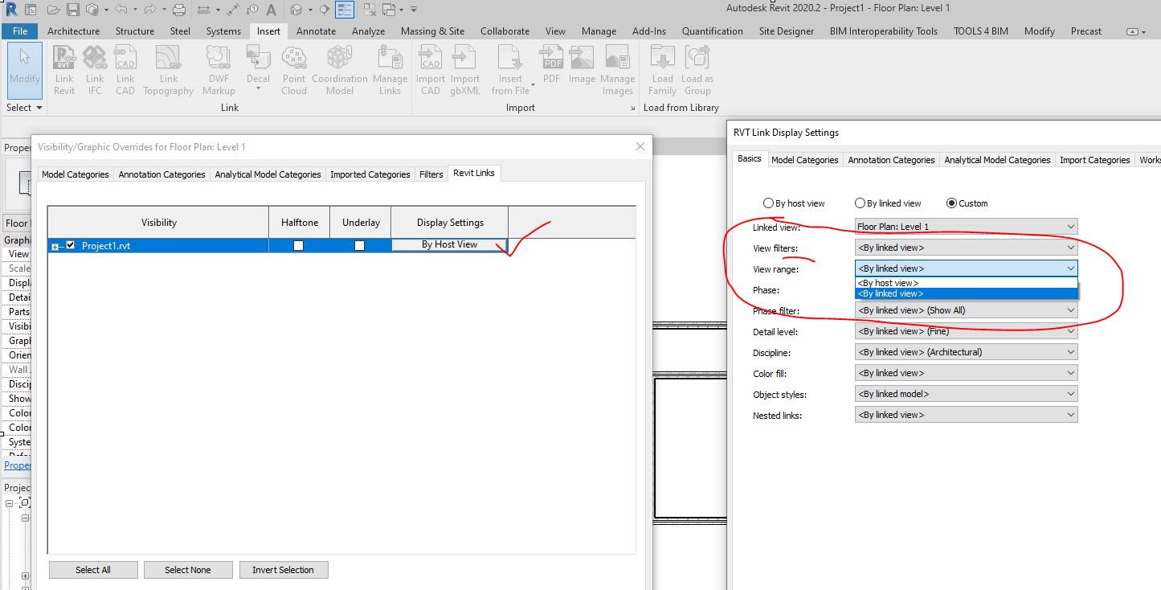Click the Annotate ribbon tab

[316, 31]
